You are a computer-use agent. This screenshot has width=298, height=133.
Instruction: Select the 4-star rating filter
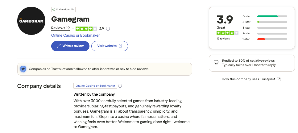tap(265, 22)
